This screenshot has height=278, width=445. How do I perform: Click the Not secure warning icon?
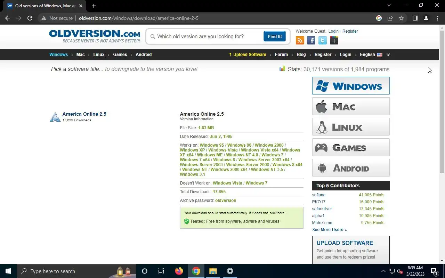click(44, 18)
